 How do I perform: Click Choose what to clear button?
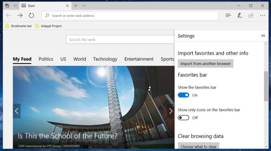coord(198,146)
